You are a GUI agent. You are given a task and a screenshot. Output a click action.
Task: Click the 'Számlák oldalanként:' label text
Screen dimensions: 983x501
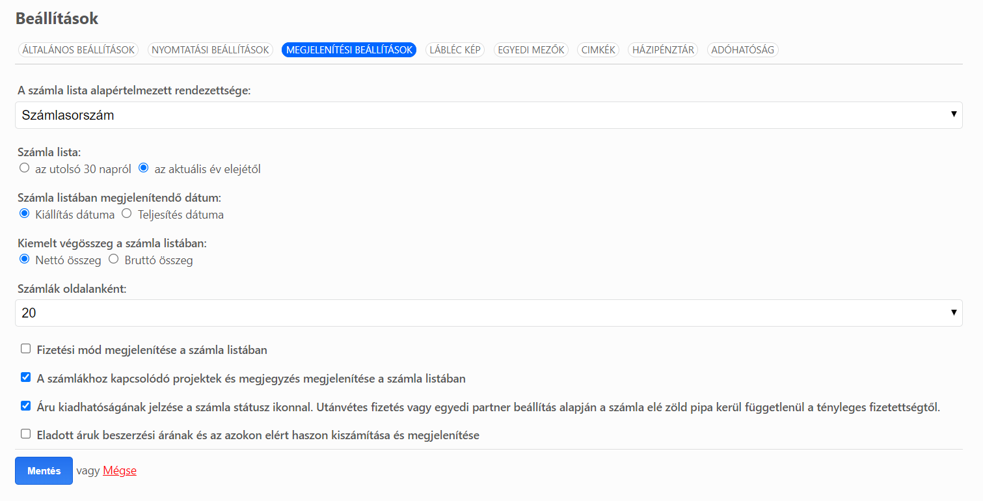coord(72,289)
